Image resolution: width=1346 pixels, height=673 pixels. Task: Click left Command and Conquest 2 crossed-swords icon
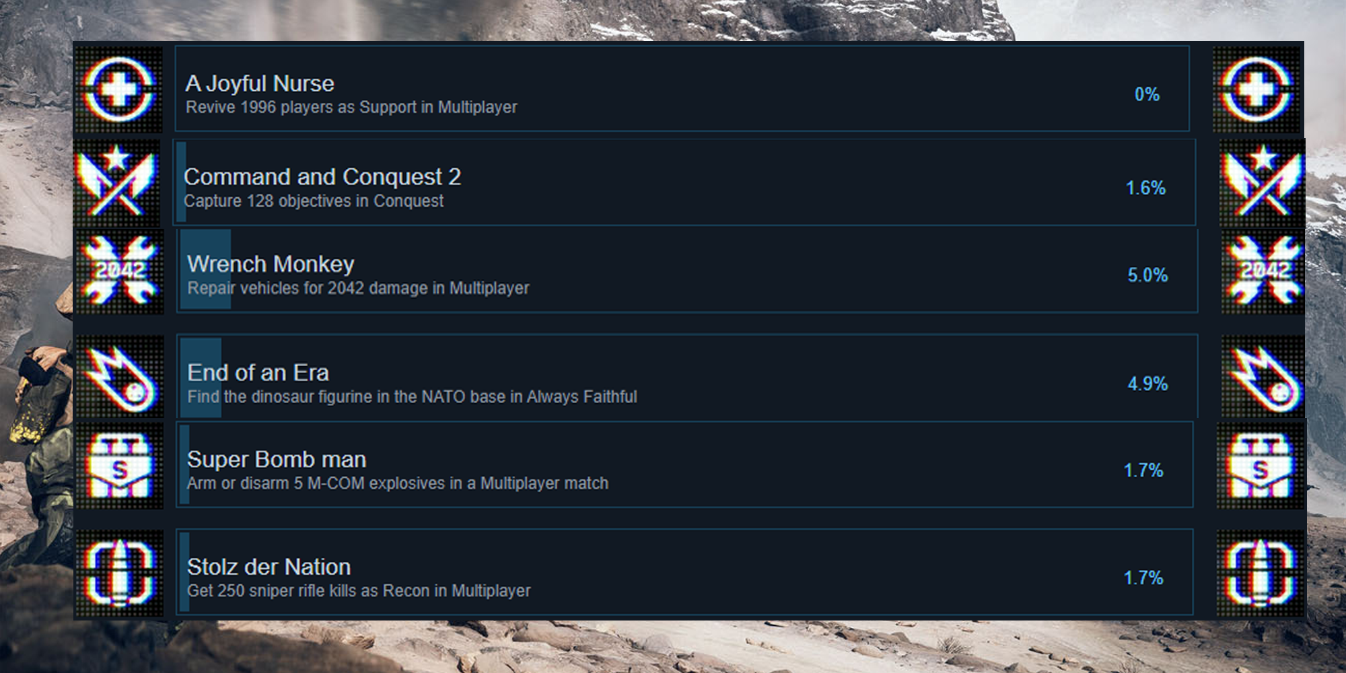[x=117, y=182]
